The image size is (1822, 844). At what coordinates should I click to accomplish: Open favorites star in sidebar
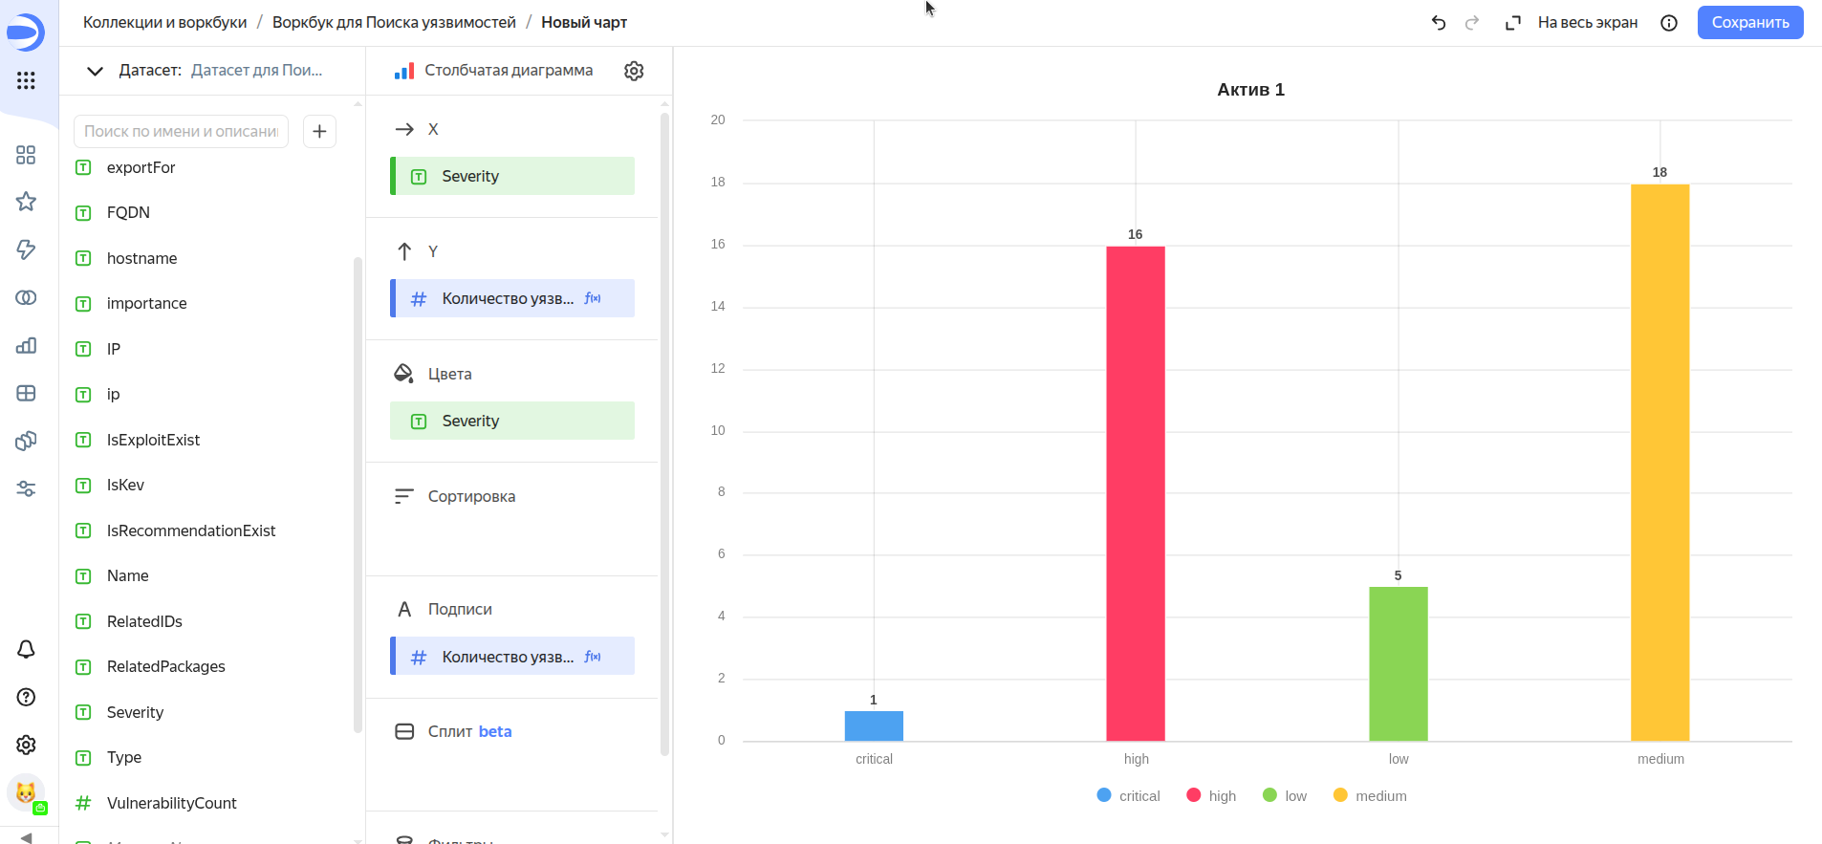click(26, 202)
